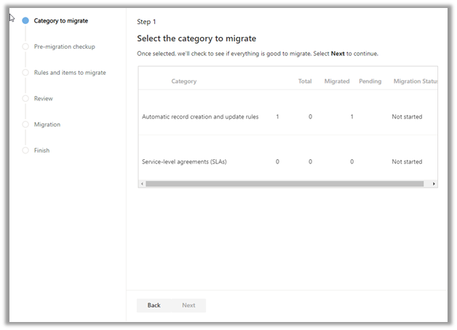This screenshot has height=330, width=457.
Task: Click the Category column header
Action: (x=183, y=81)
